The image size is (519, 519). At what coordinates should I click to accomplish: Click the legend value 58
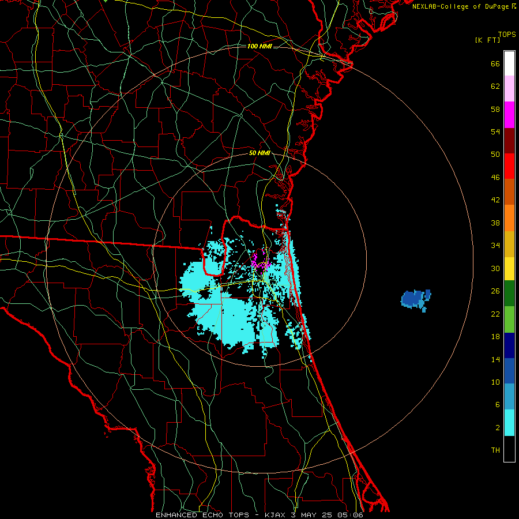tap(495, 109)
